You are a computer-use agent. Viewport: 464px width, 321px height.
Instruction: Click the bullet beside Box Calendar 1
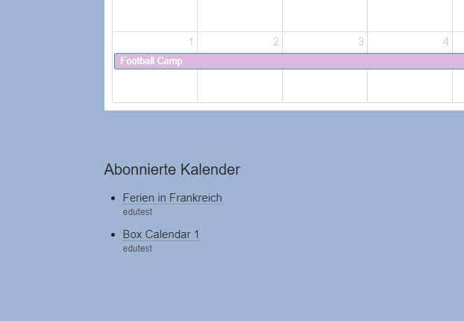(113, 235)
